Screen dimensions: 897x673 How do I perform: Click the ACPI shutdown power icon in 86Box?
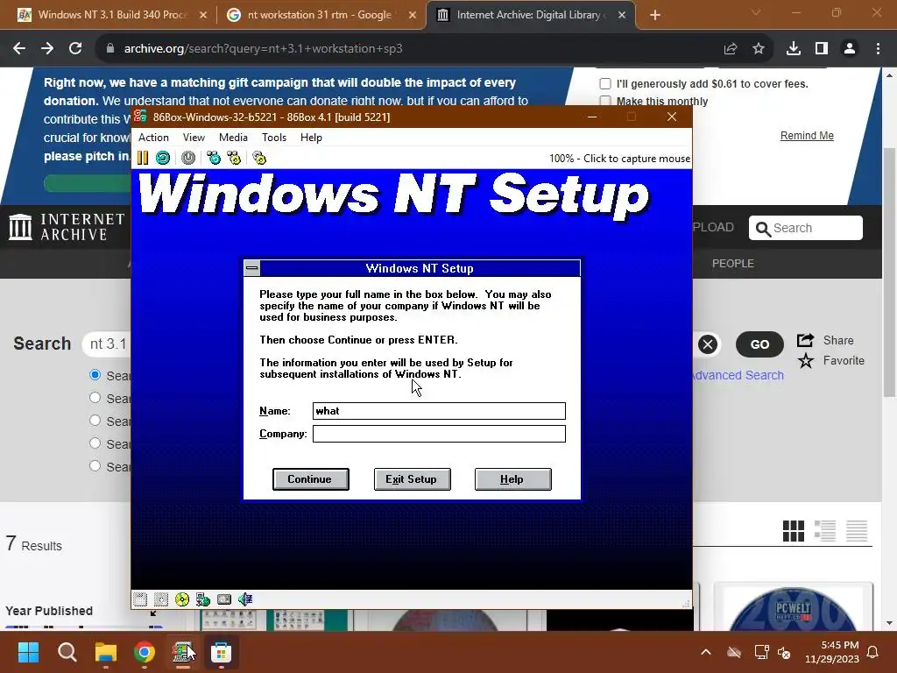188,158
